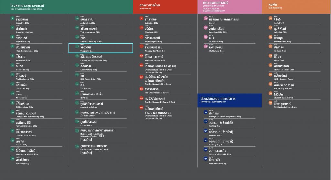Click the green number 2 circle for Administration Bldg
331x180 pixels.
tap(13, 28)
